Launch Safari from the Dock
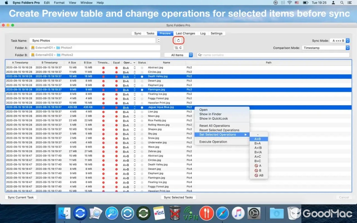Viewport: 357px width, 223px height. coord(222,213)
